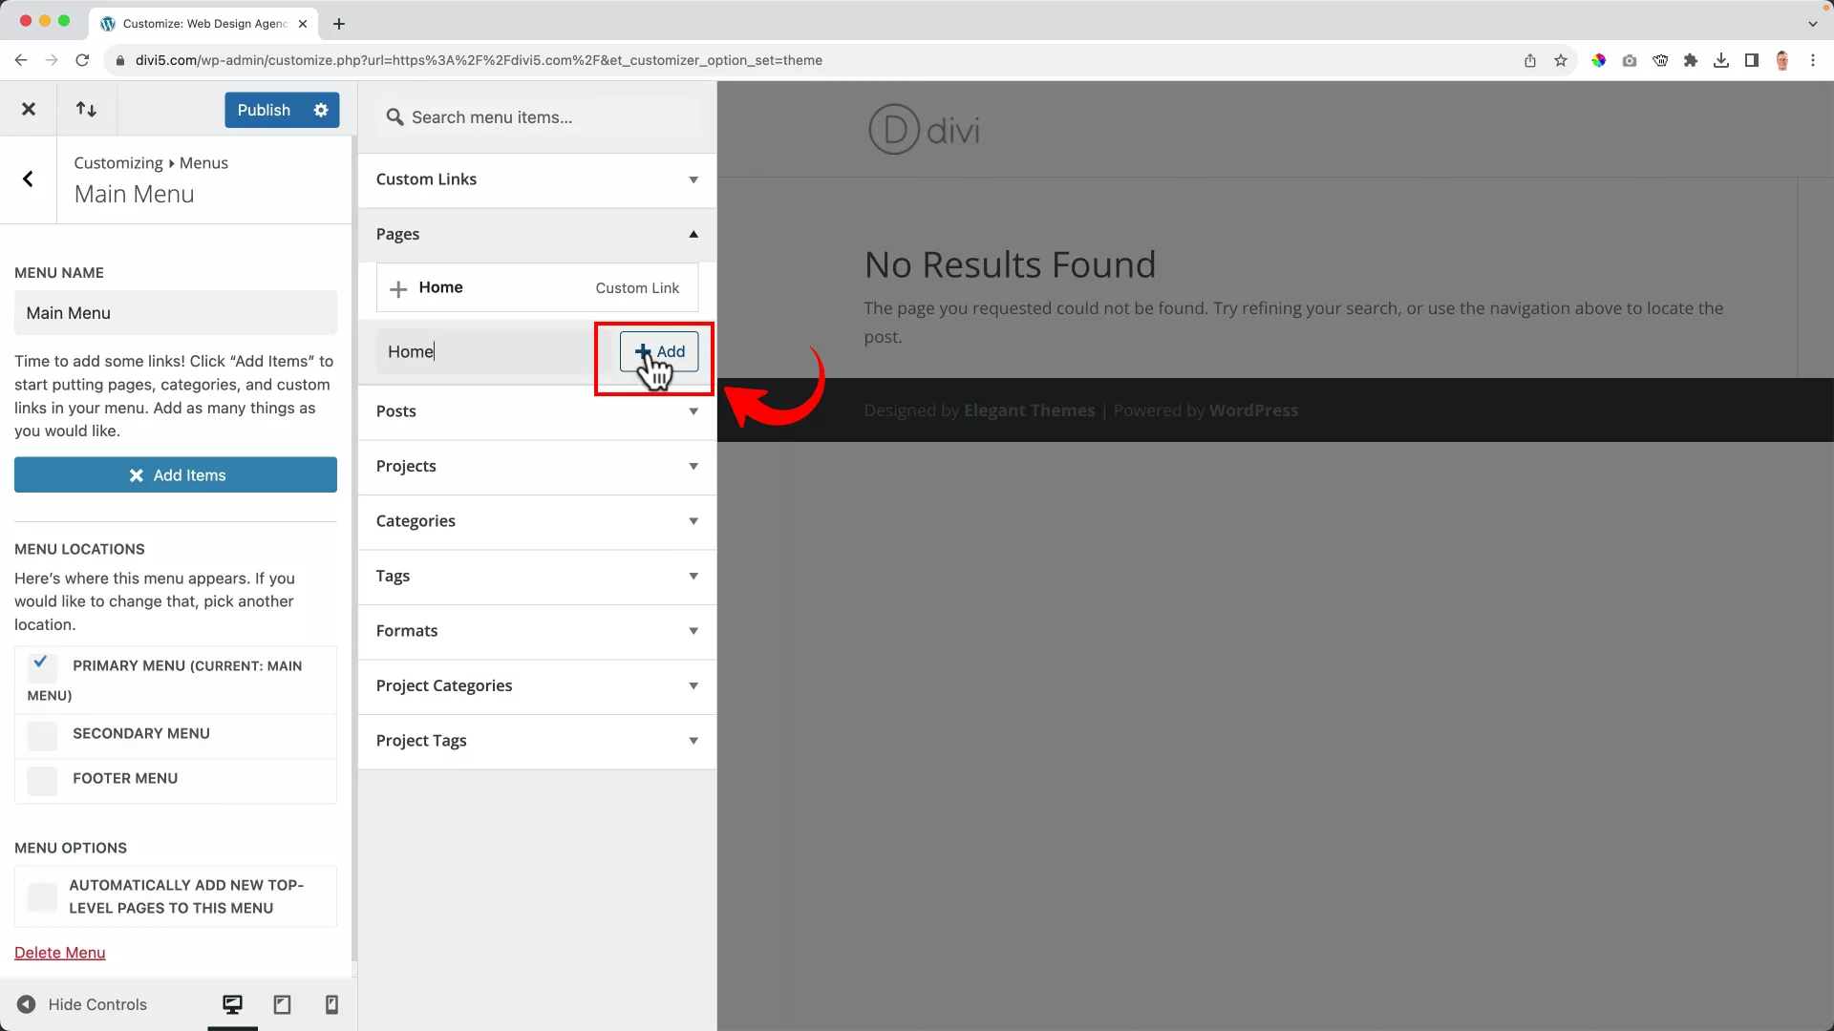Switch to tablet preview icon
This screenshot has height=1031, width=1834.
pos(282,1004)
